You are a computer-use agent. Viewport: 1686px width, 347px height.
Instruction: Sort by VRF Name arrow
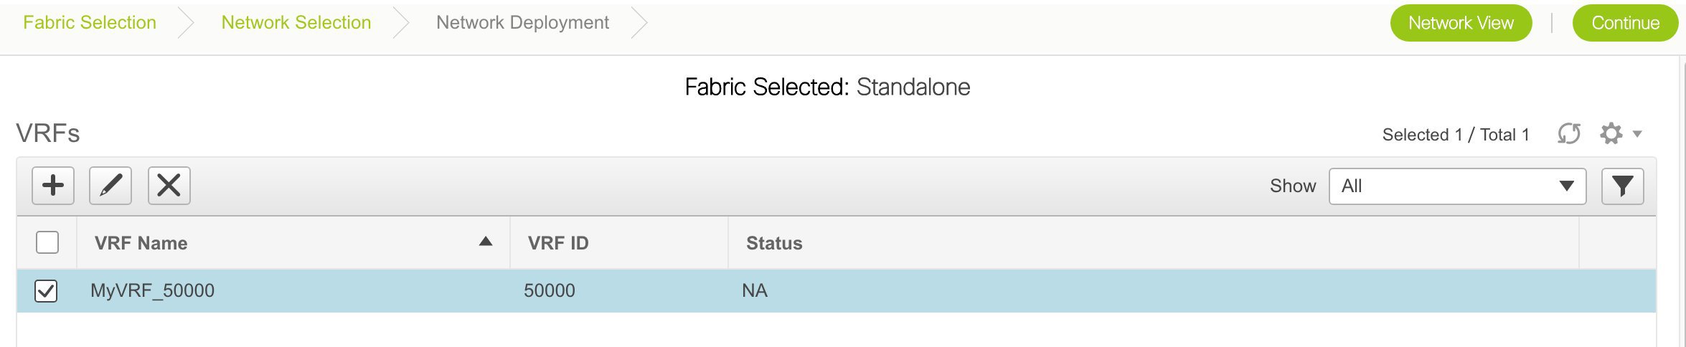486,242
